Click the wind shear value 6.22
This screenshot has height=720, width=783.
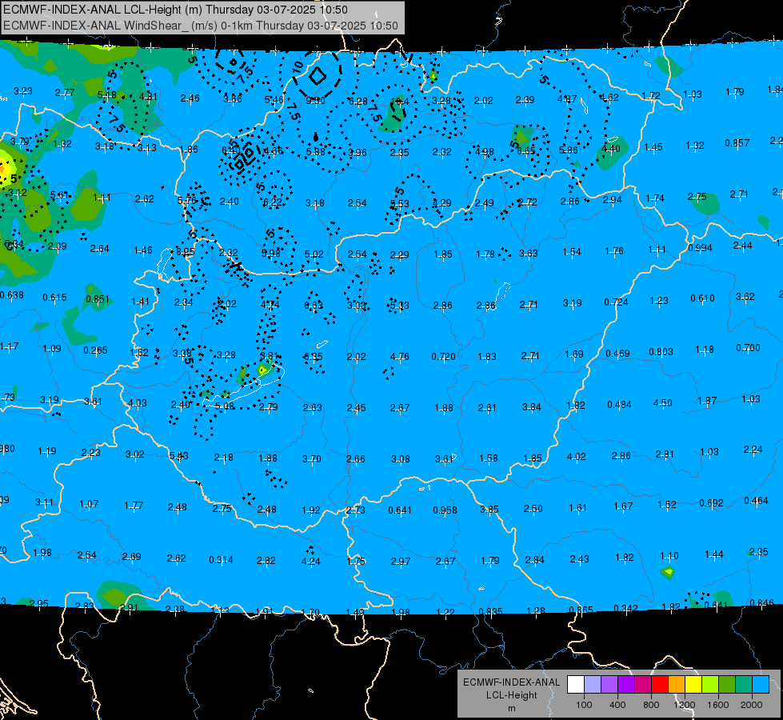tap(273, 202)
